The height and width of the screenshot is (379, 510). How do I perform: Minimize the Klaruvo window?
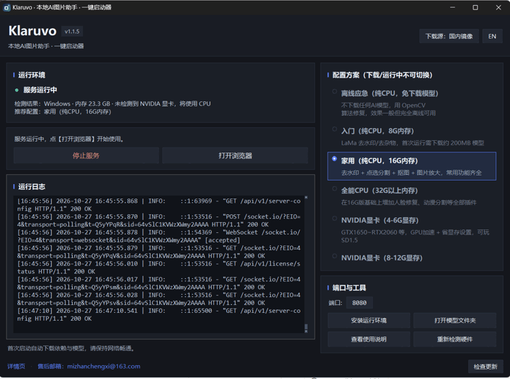(x=452, y=7)
